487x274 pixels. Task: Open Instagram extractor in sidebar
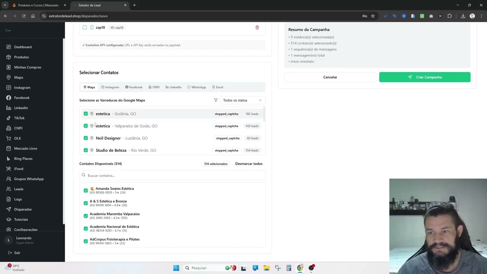(x=22, y=88)
